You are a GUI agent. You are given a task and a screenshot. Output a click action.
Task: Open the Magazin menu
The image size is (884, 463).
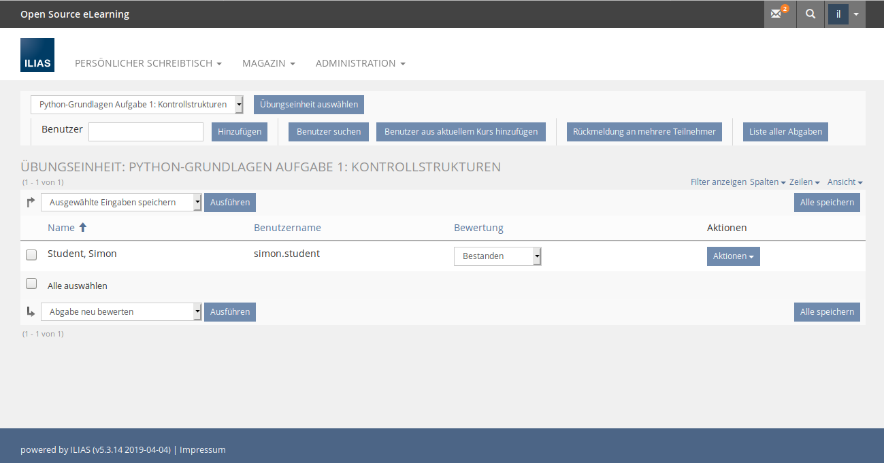coord(268,63)
